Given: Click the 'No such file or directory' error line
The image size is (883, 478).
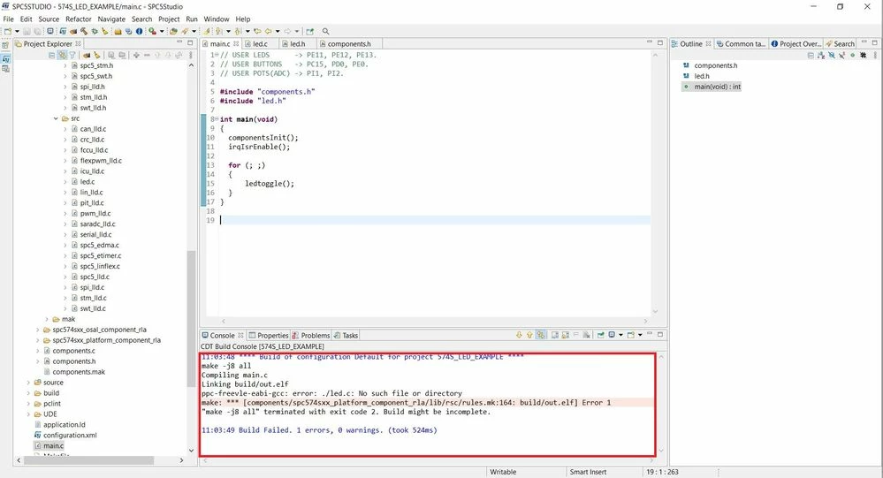Looking at the screenshot, I should coord(331,393).
